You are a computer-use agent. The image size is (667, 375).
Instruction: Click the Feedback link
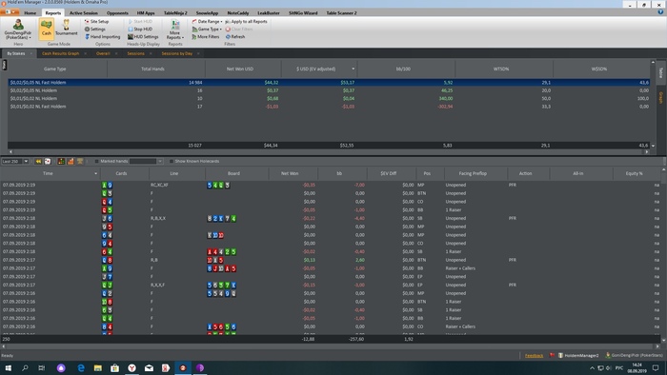[534, 355]
